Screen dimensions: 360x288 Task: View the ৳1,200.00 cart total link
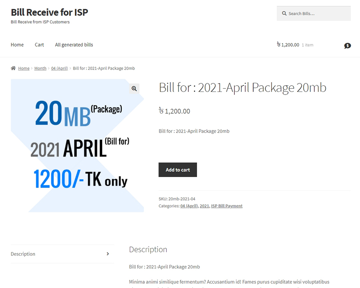click(x=288, y=45)
